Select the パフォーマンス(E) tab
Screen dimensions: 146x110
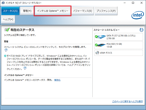click(x=83, y=11)
